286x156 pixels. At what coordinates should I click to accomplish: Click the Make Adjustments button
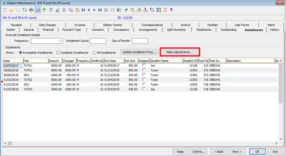[179, 52]
